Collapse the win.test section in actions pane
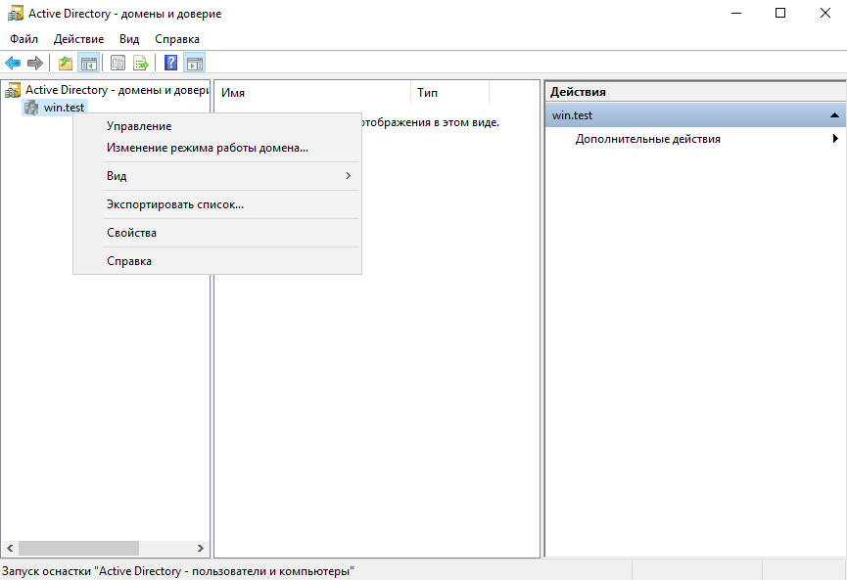This screenshot has height=580, width=847. [833, 115]
